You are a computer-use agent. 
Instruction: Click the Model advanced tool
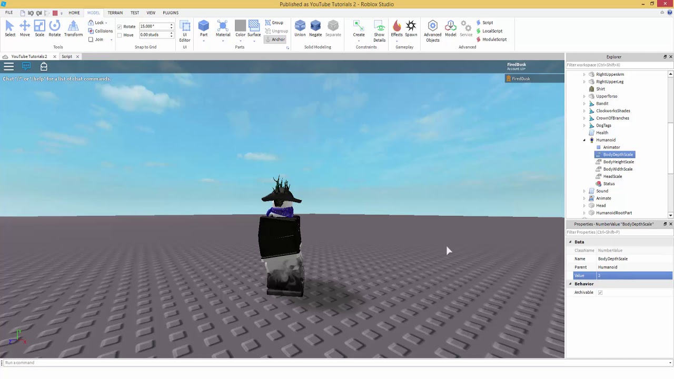(451, 29)
